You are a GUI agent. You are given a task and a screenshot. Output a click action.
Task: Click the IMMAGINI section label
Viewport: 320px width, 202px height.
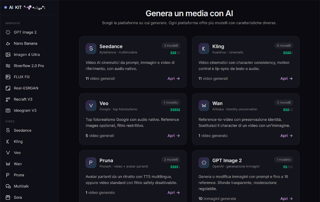tap(13, 23)
